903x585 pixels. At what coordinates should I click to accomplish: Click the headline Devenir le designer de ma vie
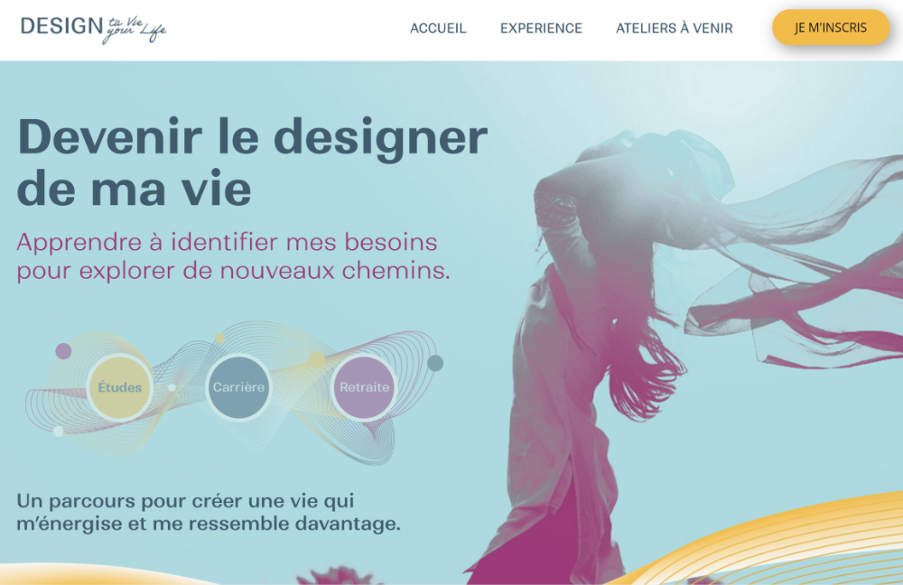[252, 162]
